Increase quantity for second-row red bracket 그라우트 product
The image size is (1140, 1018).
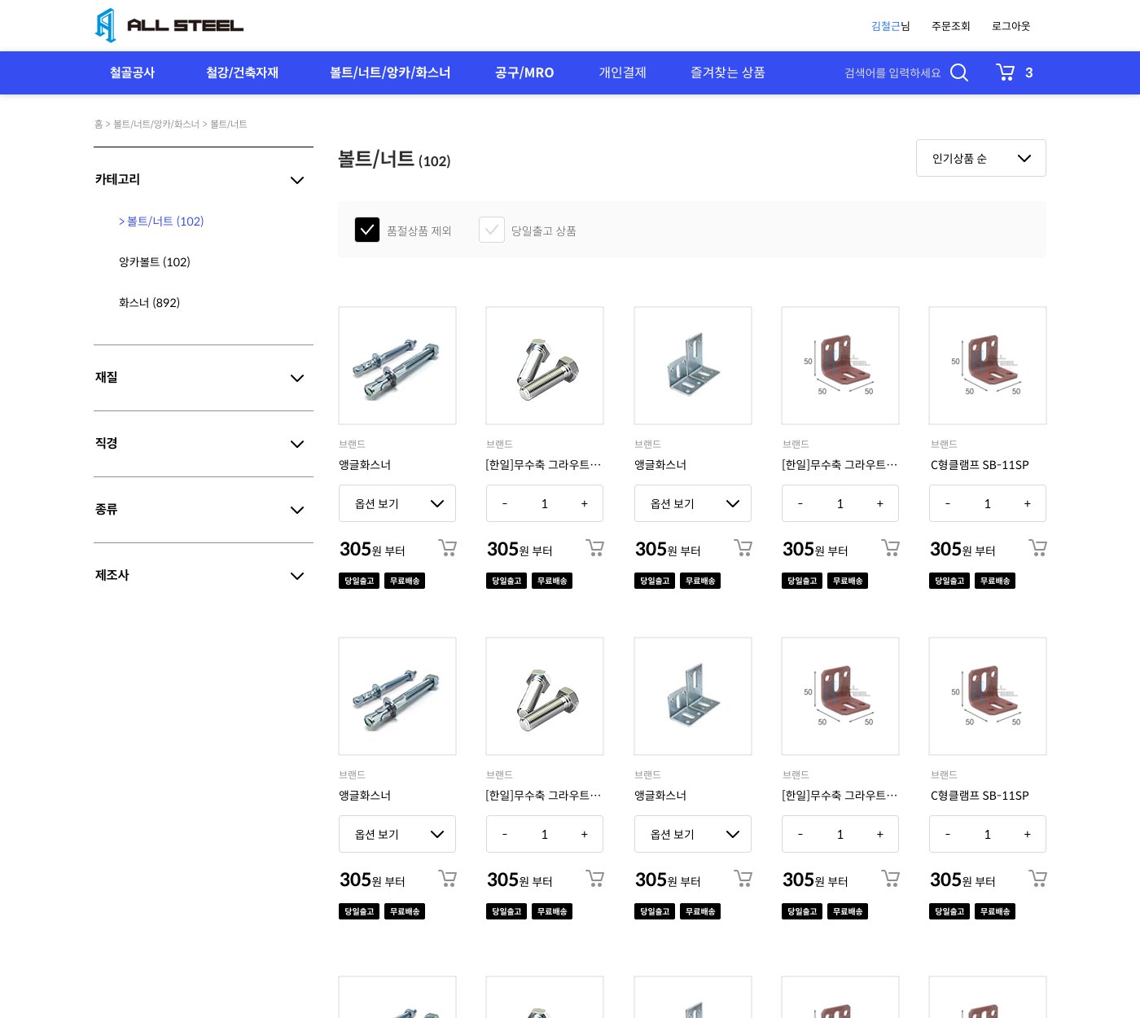coord(880,835)
